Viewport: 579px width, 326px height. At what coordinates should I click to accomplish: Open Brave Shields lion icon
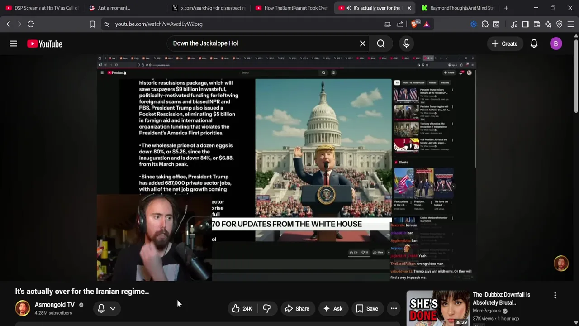pos(414,24)
